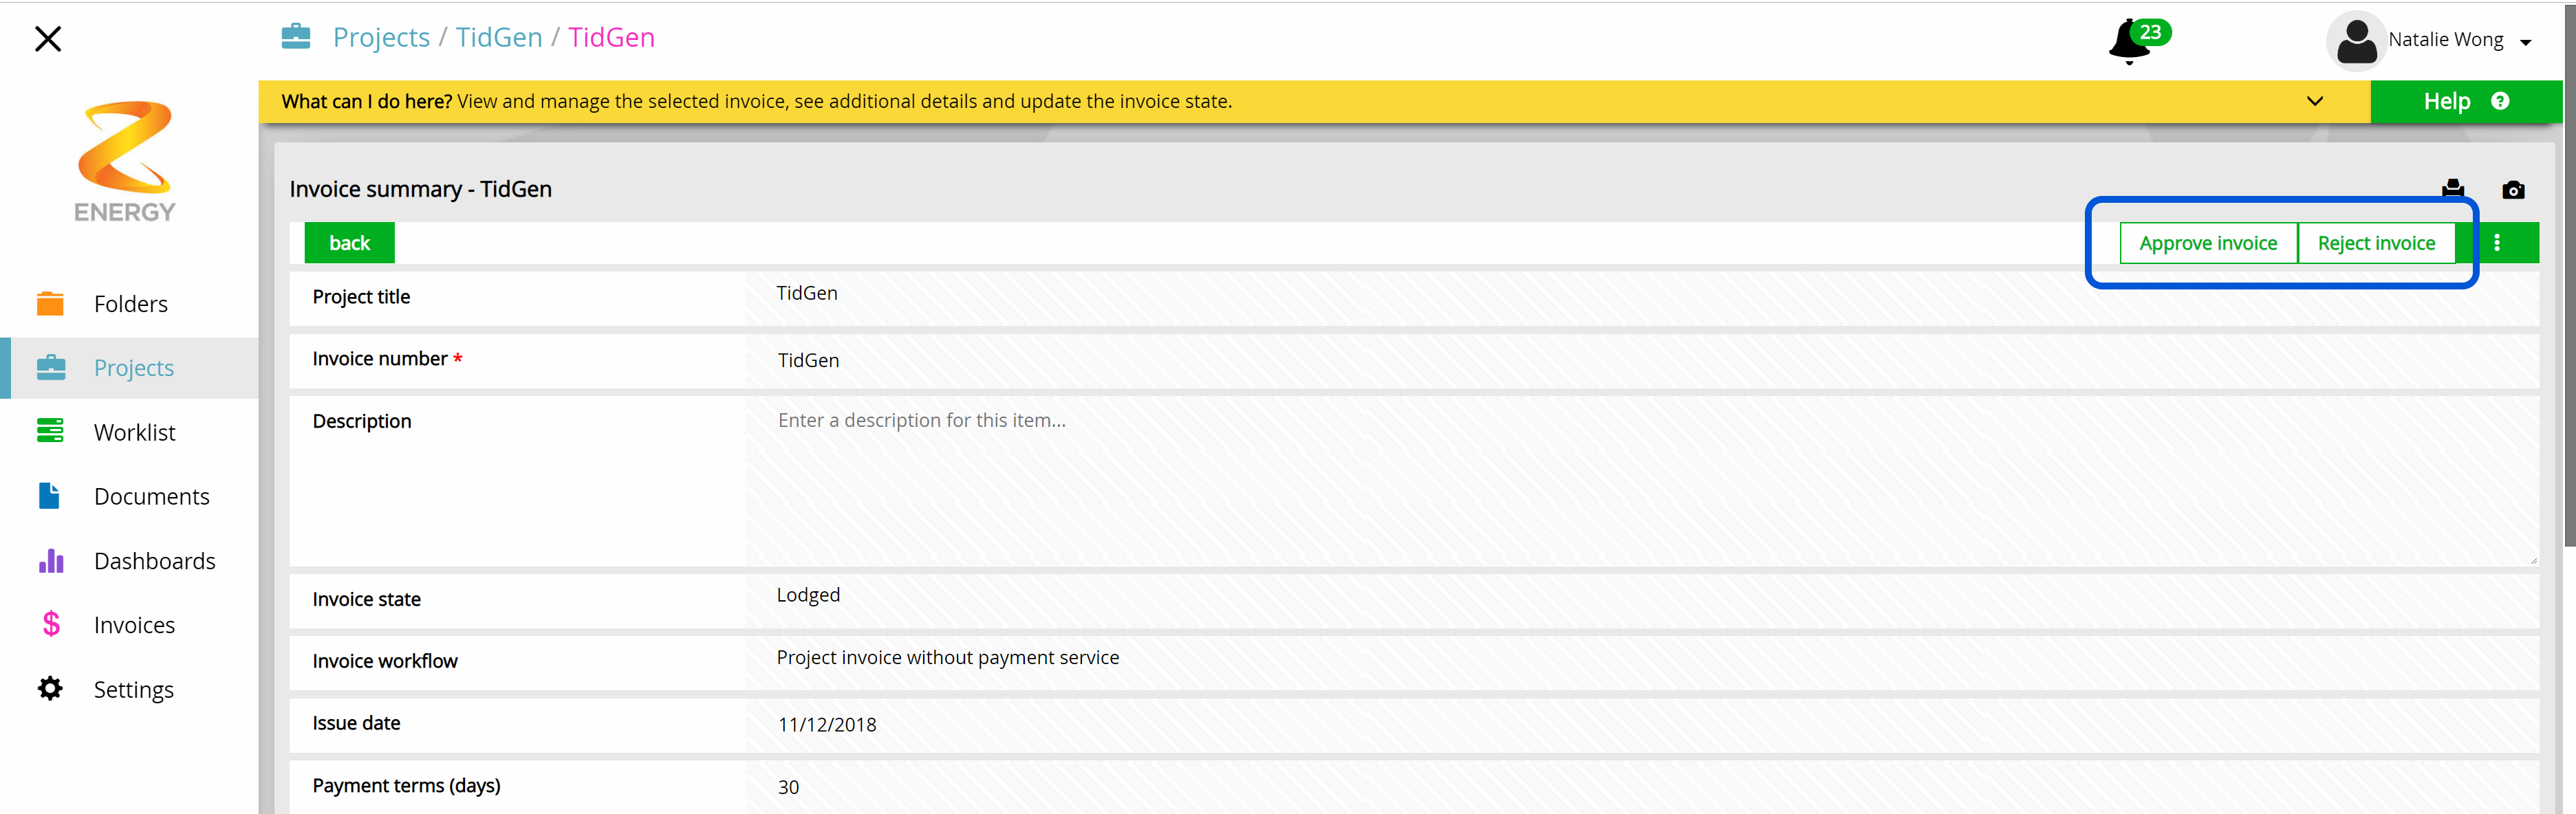The image size is (2576, 814).
Task: Close the sidebar with the X icon
Action: click(x=48, y=39)
